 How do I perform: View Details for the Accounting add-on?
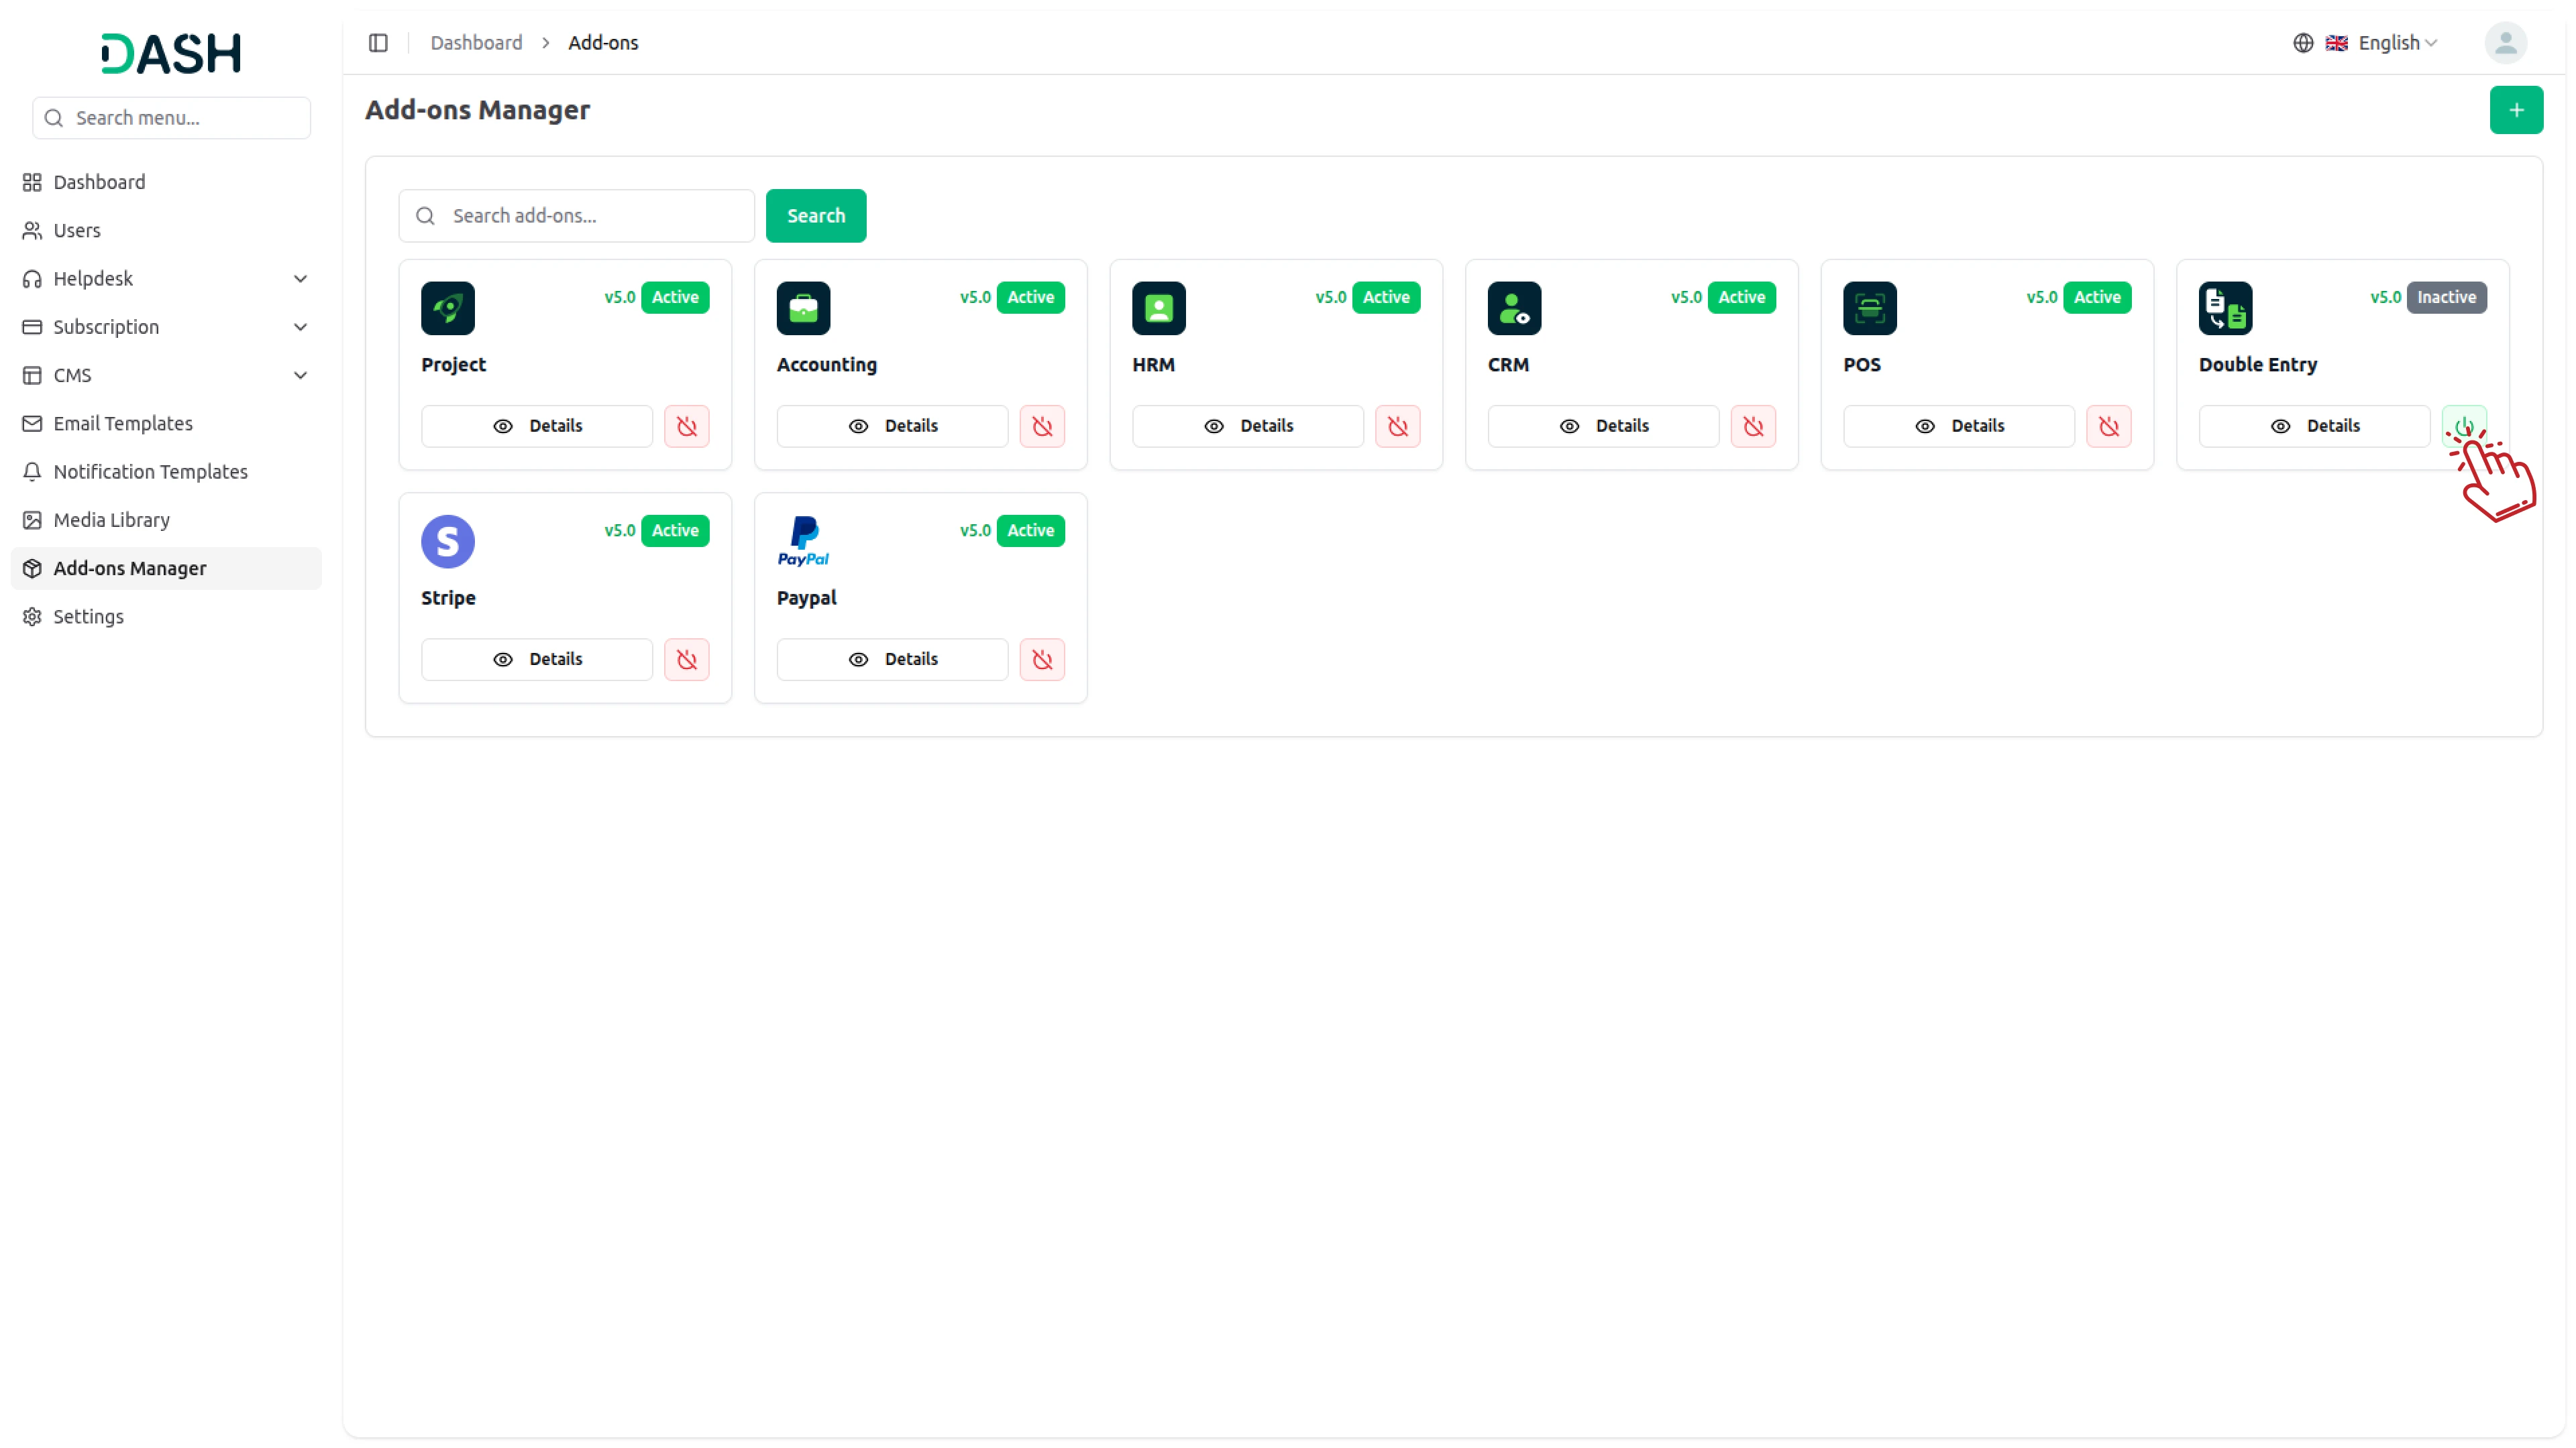pos(892,427)
